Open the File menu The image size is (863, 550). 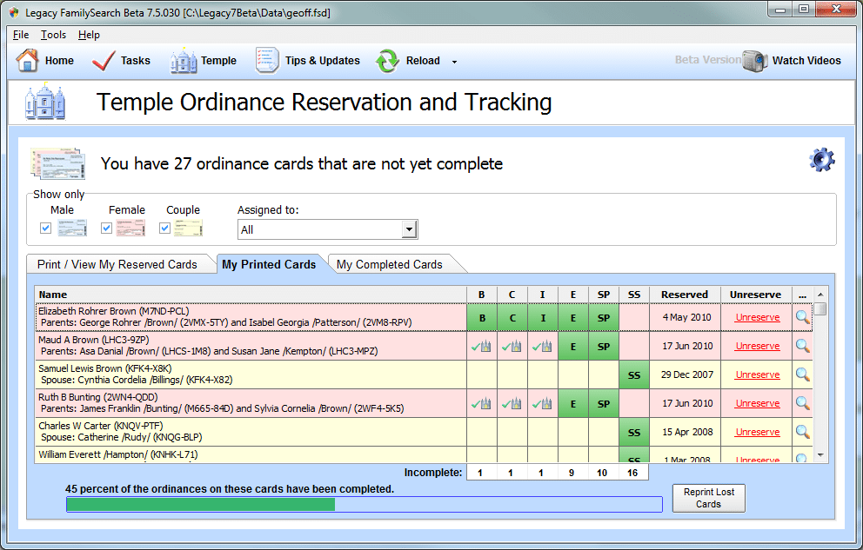coord(21,35)
